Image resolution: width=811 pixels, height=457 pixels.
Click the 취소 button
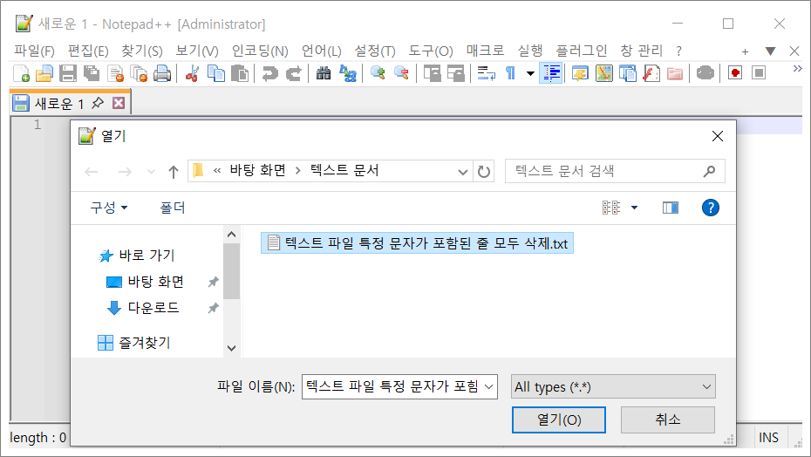pyautogui.click(x=668, y=419)
